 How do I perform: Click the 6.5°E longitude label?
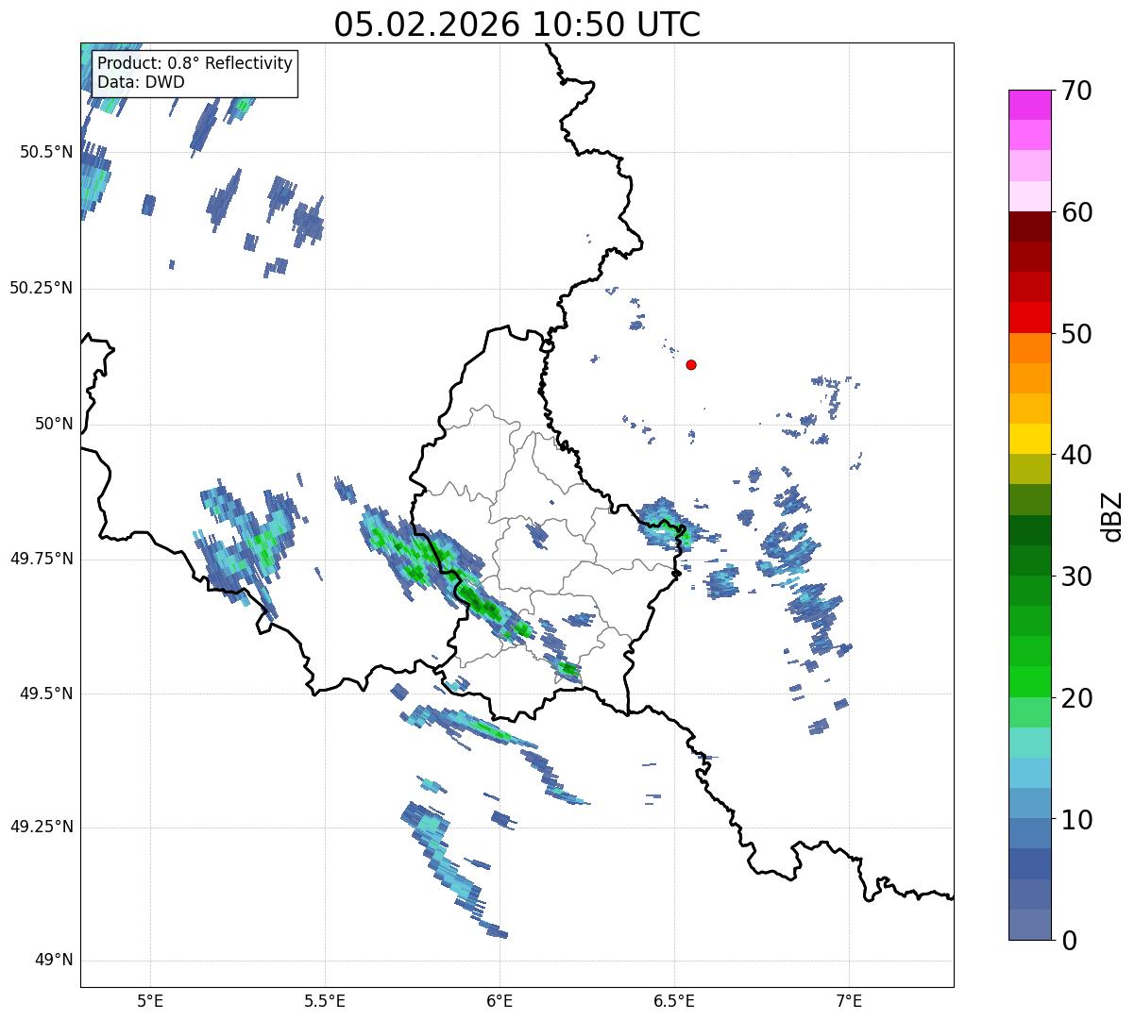674,1000
